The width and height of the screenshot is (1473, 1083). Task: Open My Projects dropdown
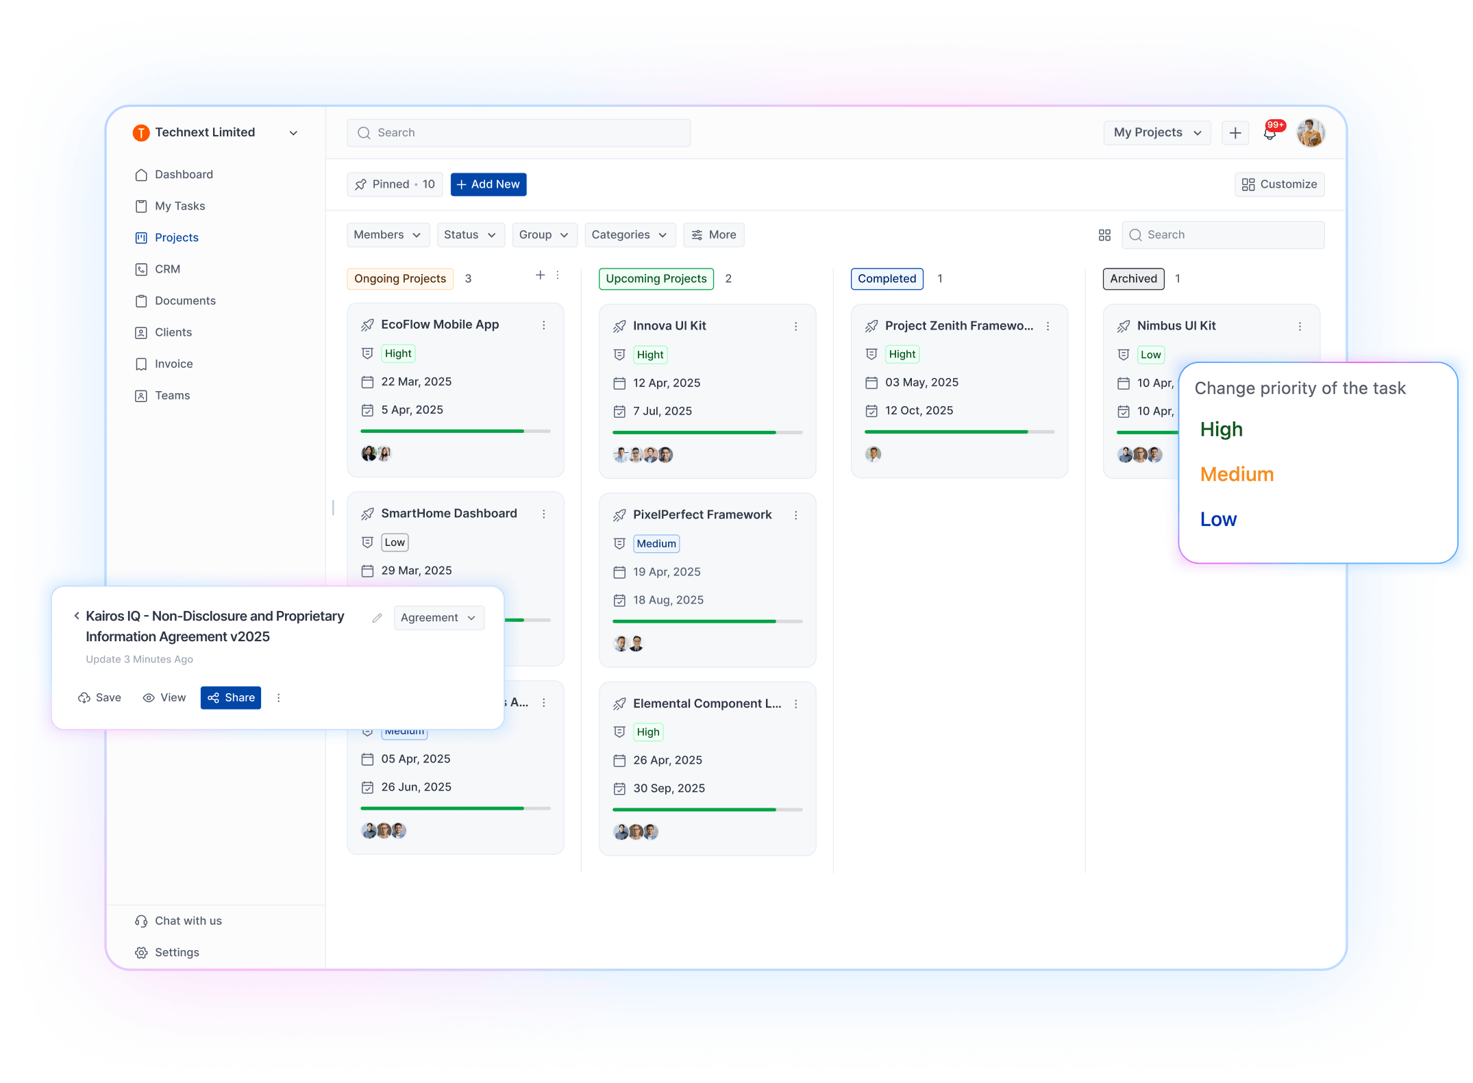coord(1156,133)
